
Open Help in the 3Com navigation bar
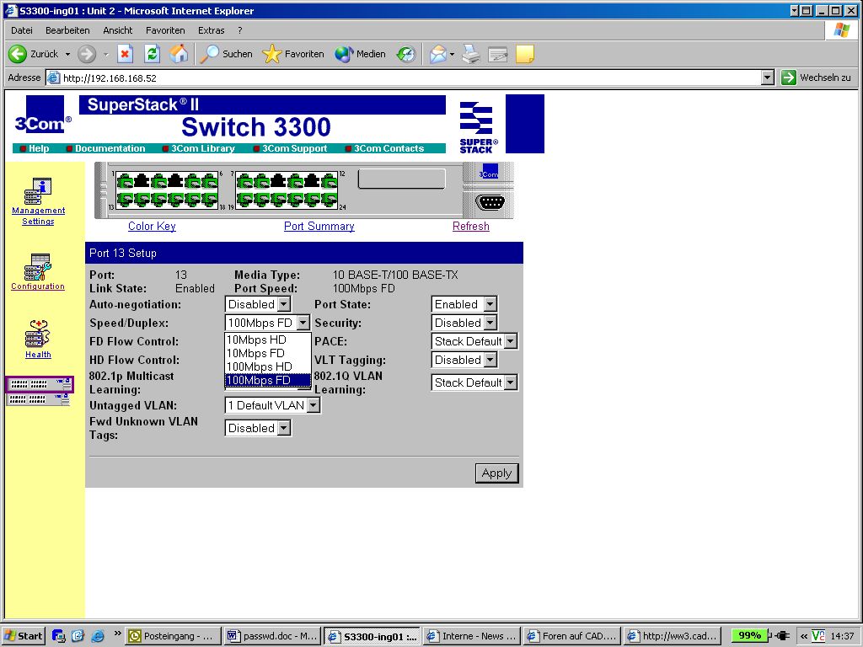(39, 148)
